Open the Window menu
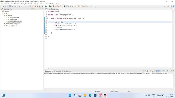Screen dimensions: 175x98 (x=52, y=4)
